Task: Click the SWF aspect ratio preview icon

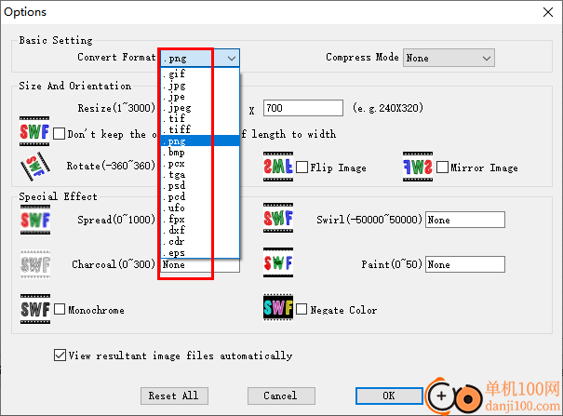Action: pyautogui.click(x=34, y=131)
